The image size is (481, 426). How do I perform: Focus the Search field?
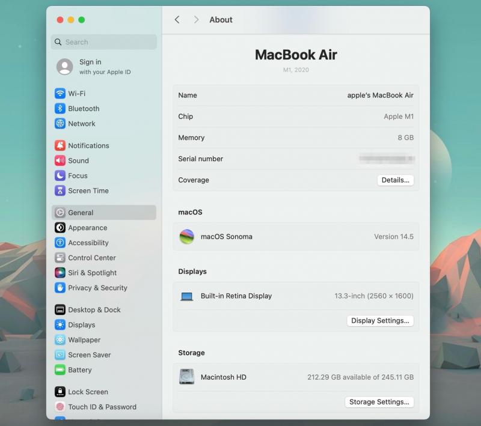click(x=103, y=42)
